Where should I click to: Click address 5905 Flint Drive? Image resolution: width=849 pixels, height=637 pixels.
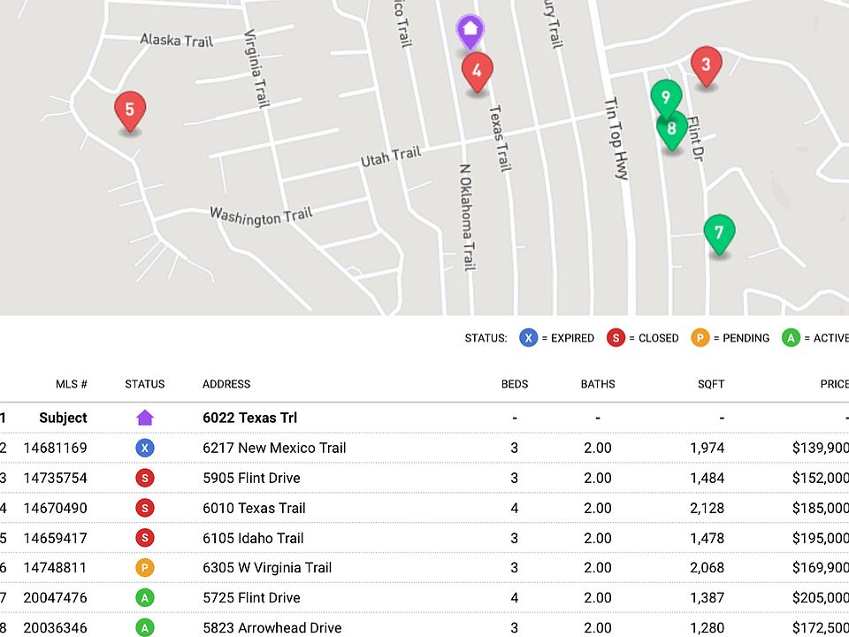(x=251, y=478)
